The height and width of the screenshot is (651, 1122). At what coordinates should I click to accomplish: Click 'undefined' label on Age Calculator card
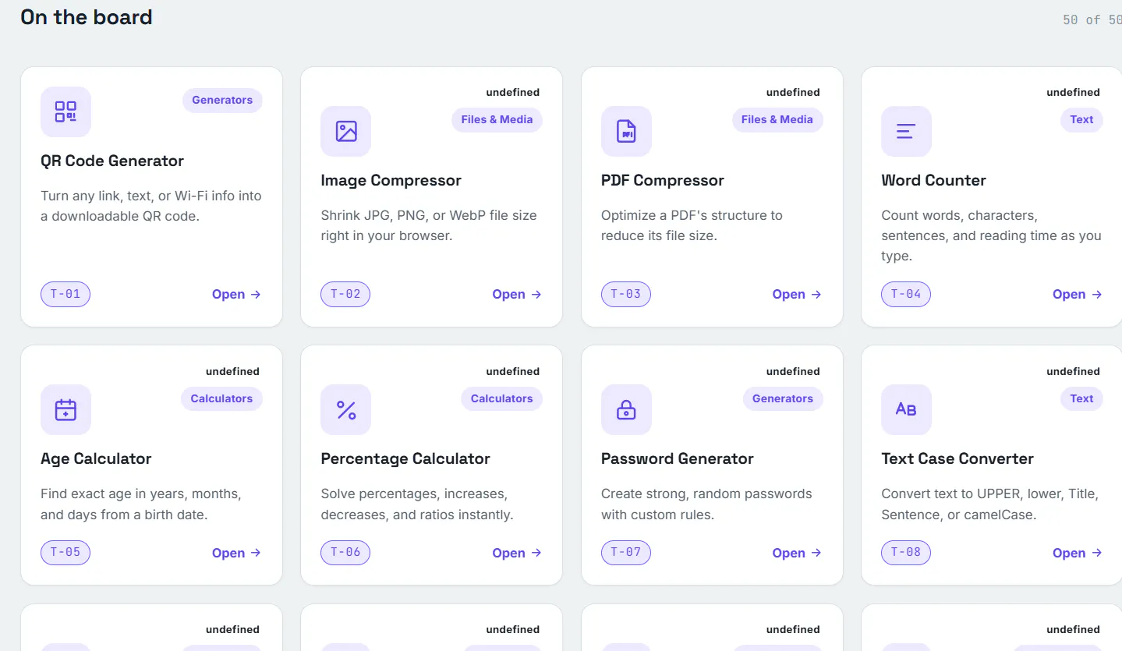[x=232, y=371]
